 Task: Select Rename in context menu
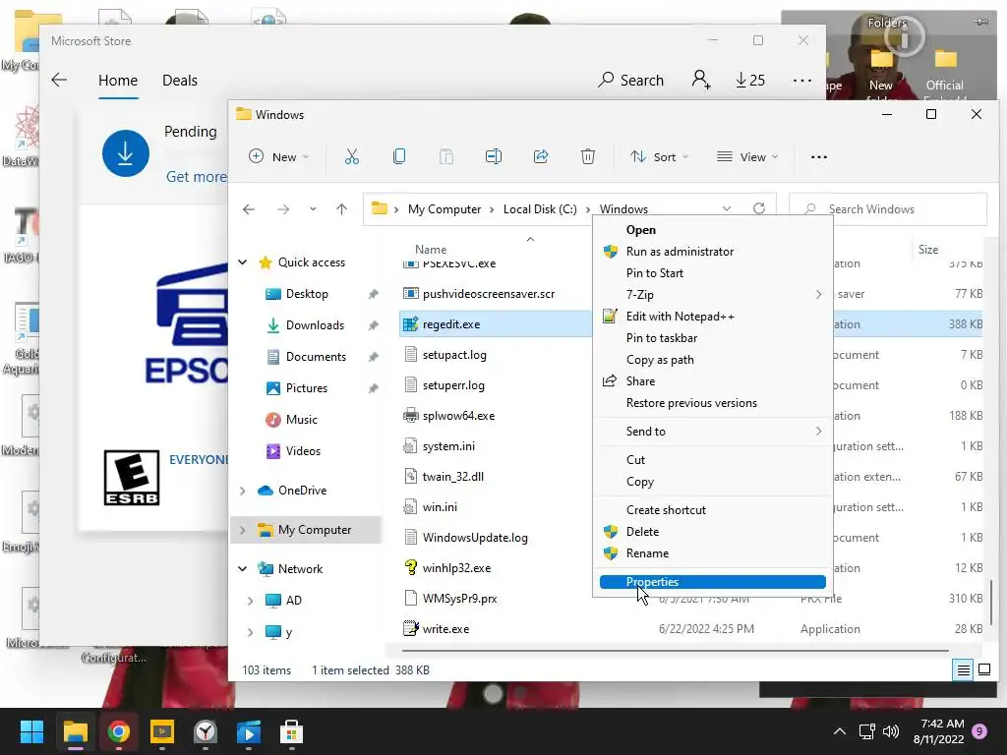(x=713, y=553)
